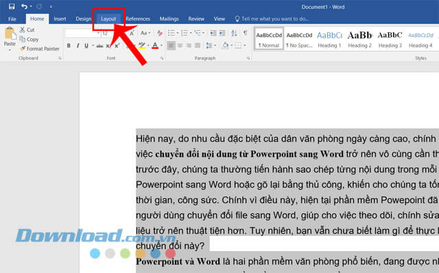Screen dimensions: 439x273
Task: Click the Increase Indent icon
Action: [222, 33]
